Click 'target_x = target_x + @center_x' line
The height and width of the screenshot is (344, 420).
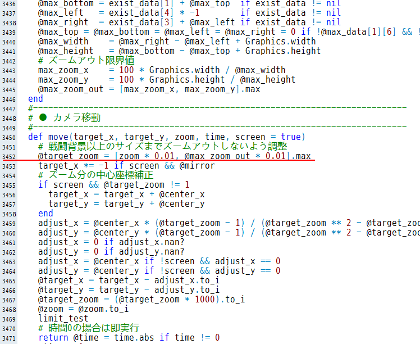tap(126, 194)
